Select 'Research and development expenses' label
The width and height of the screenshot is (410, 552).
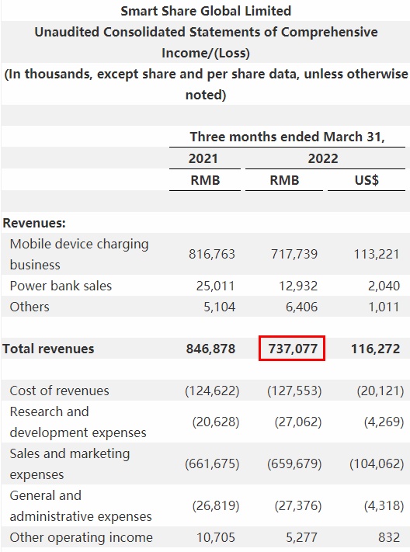click(x=78, y=422)
